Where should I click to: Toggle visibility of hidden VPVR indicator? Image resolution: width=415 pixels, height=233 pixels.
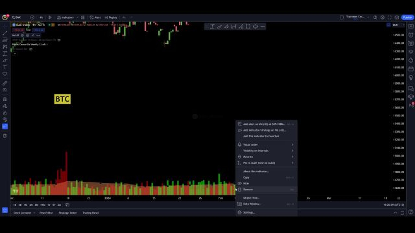(x=59, y=40)
